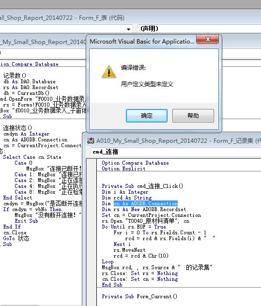Image resolution: width=261 pixels, height=306 pixels.
Task: Click the cmdyn As Integer line in Form_F_表
Action: pyautogui.click(x=26, y=134)
